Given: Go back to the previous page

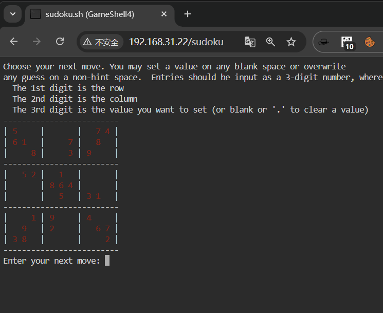Looking at the screenshot, I should [x=14, y=42].
